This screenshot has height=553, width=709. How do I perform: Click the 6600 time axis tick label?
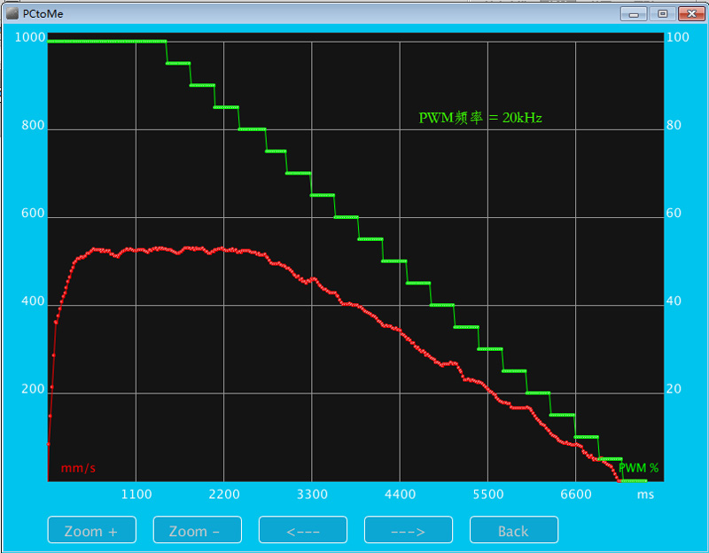(x=576, y=495)
